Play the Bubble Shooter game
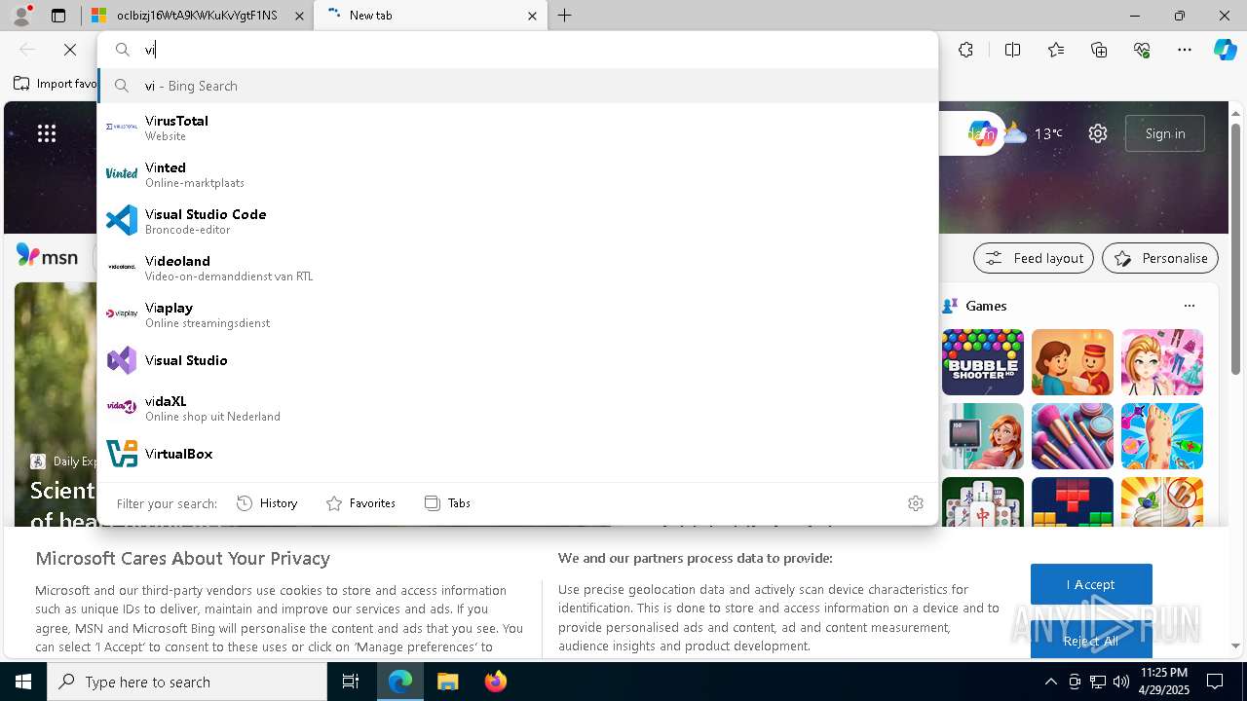The image size is (1247, 701). click(x=983, y=362)
